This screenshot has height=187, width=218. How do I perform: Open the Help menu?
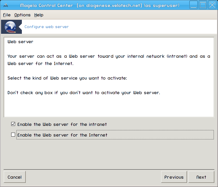point(39,15)
